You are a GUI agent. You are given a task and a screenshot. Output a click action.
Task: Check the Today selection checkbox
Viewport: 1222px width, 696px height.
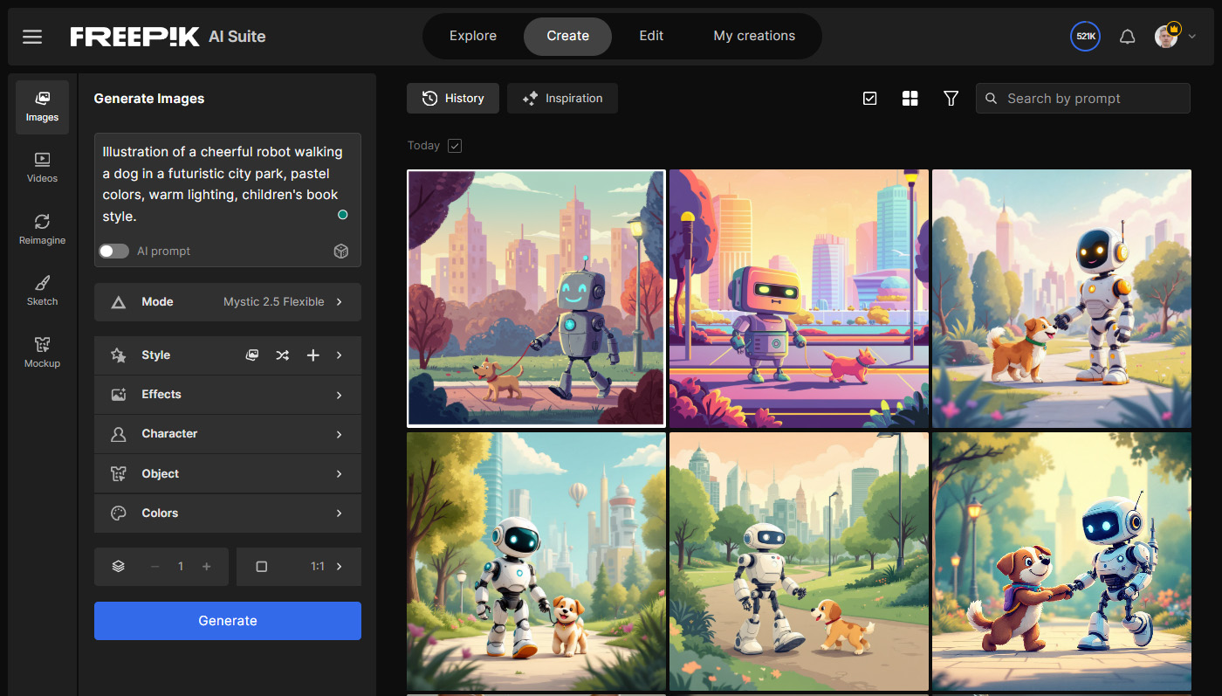click(x=455, y=146)
